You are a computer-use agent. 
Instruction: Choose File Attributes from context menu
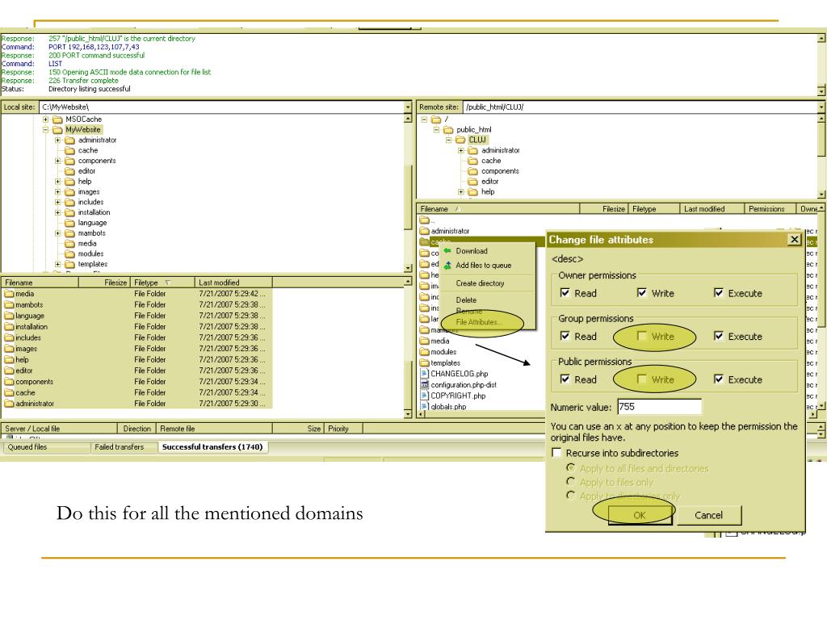click(x=479, y=322)
